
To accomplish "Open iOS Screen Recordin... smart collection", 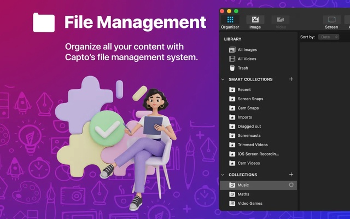I will [x=258, y=154].
